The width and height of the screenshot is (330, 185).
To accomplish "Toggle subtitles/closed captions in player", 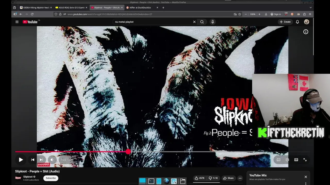I will (x=278, y=160).
